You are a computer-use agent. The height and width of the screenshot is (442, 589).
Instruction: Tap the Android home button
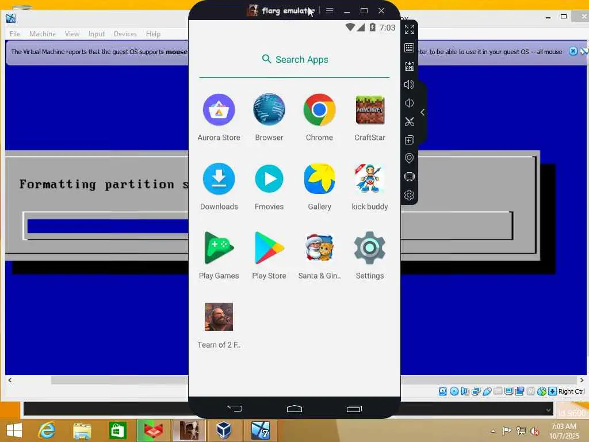294,409
